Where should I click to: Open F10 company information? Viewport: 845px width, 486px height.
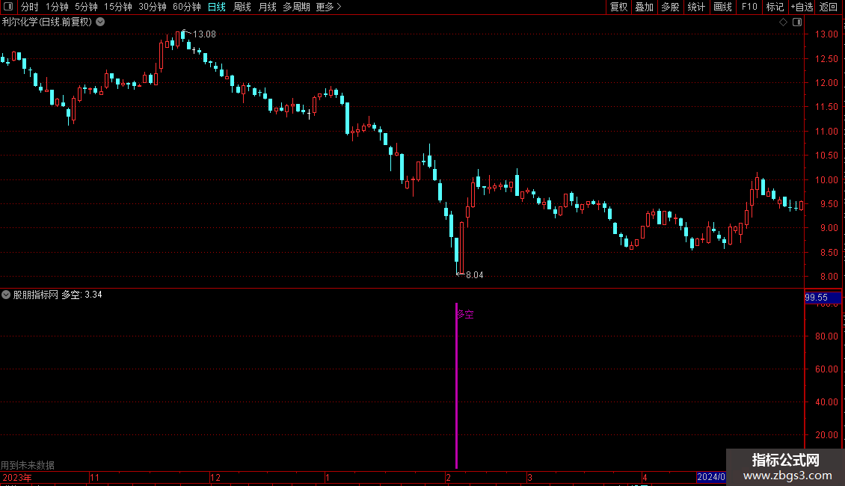click(749, 7)
